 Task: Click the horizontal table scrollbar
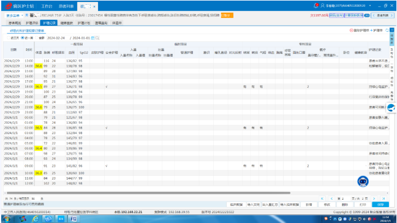(148, 193)
